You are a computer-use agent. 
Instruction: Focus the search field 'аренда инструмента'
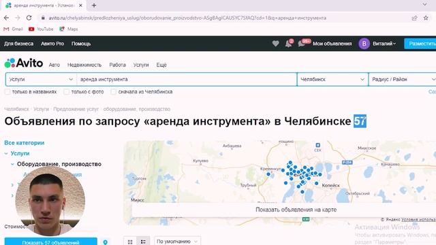[187, 80]
